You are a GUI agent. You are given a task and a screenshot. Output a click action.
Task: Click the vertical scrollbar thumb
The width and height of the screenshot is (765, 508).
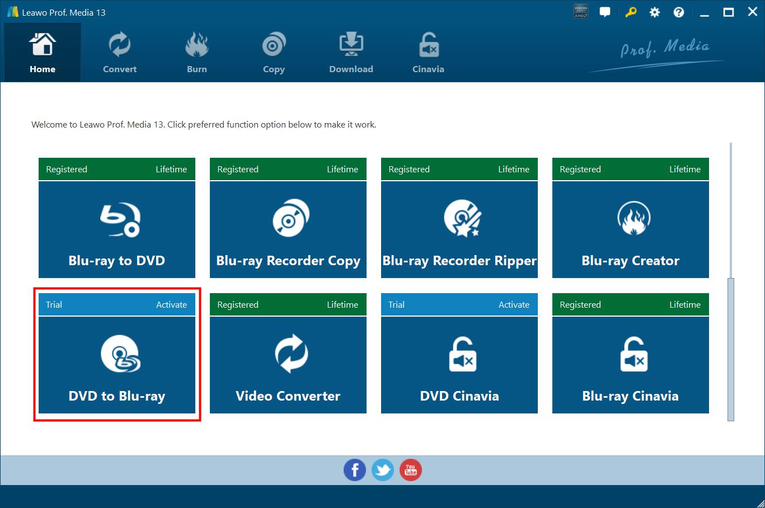click(730, 349)
